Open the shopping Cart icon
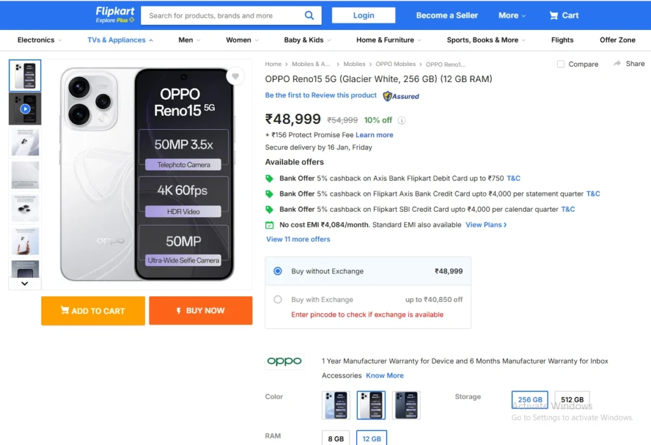This screenshot has height=445, width=651. click(x=555, y=15)
